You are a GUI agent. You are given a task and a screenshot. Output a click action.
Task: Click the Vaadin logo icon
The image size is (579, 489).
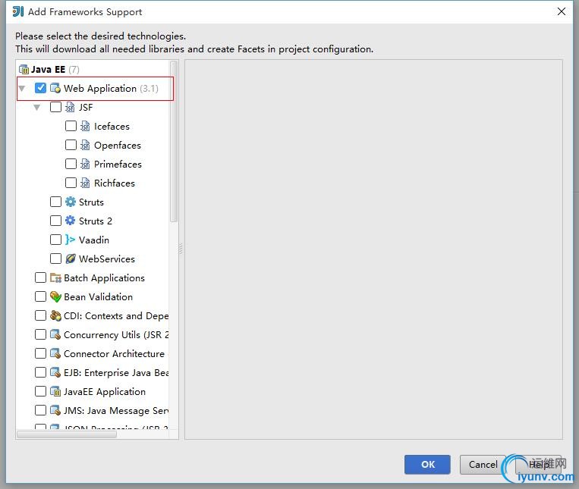coord(70,240)
